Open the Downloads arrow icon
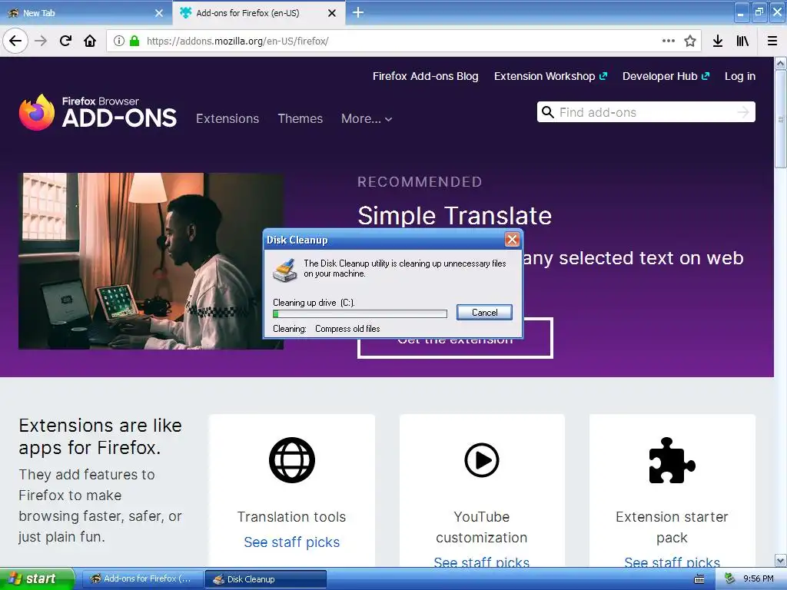787x590 pixels. (718, 41)
